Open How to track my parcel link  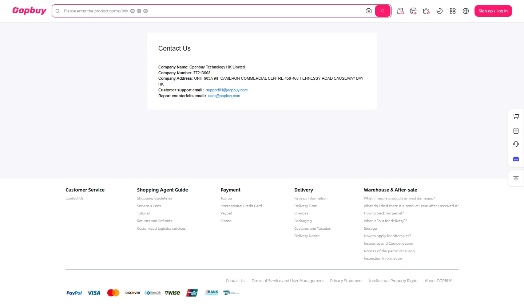384,213
